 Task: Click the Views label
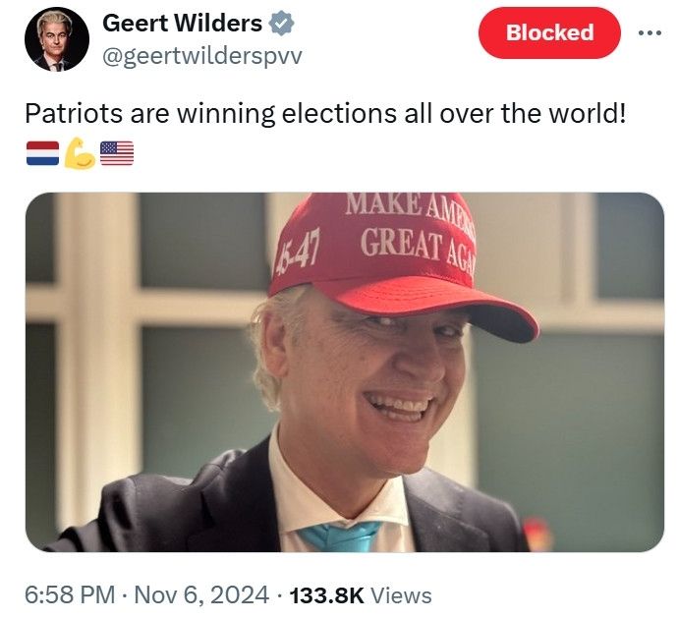(401, 595)
